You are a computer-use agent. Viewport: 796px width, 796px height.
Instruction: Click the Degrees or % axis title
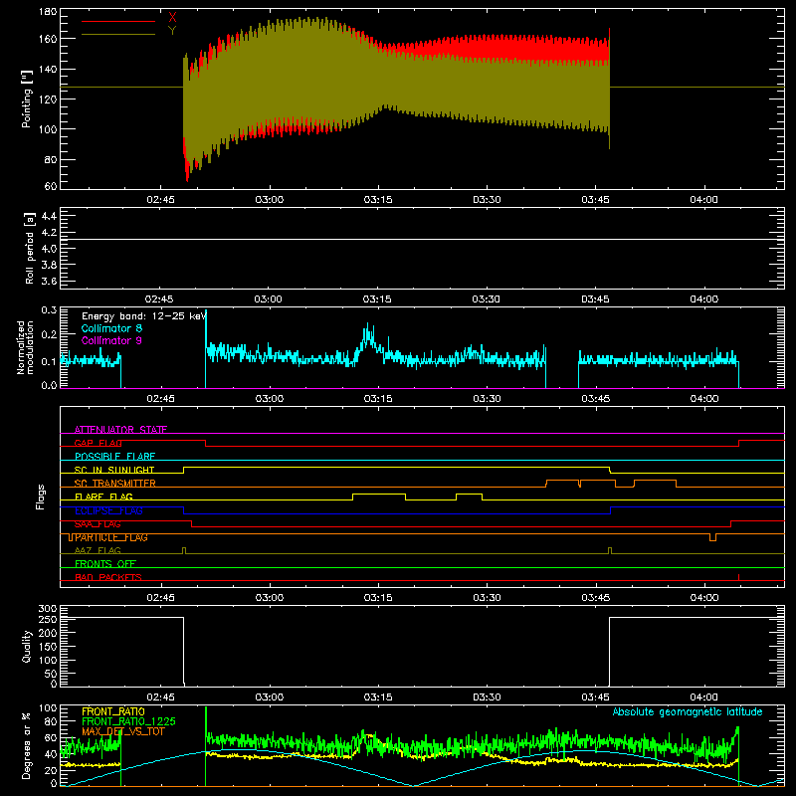27,745
